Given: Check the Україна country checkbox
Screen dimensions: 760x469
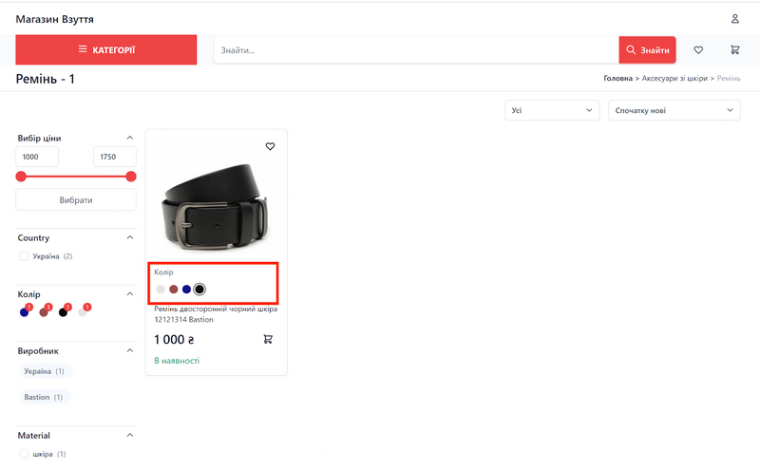Looking at the screenshot, I should pyautogui.click(x=24, y=255).
